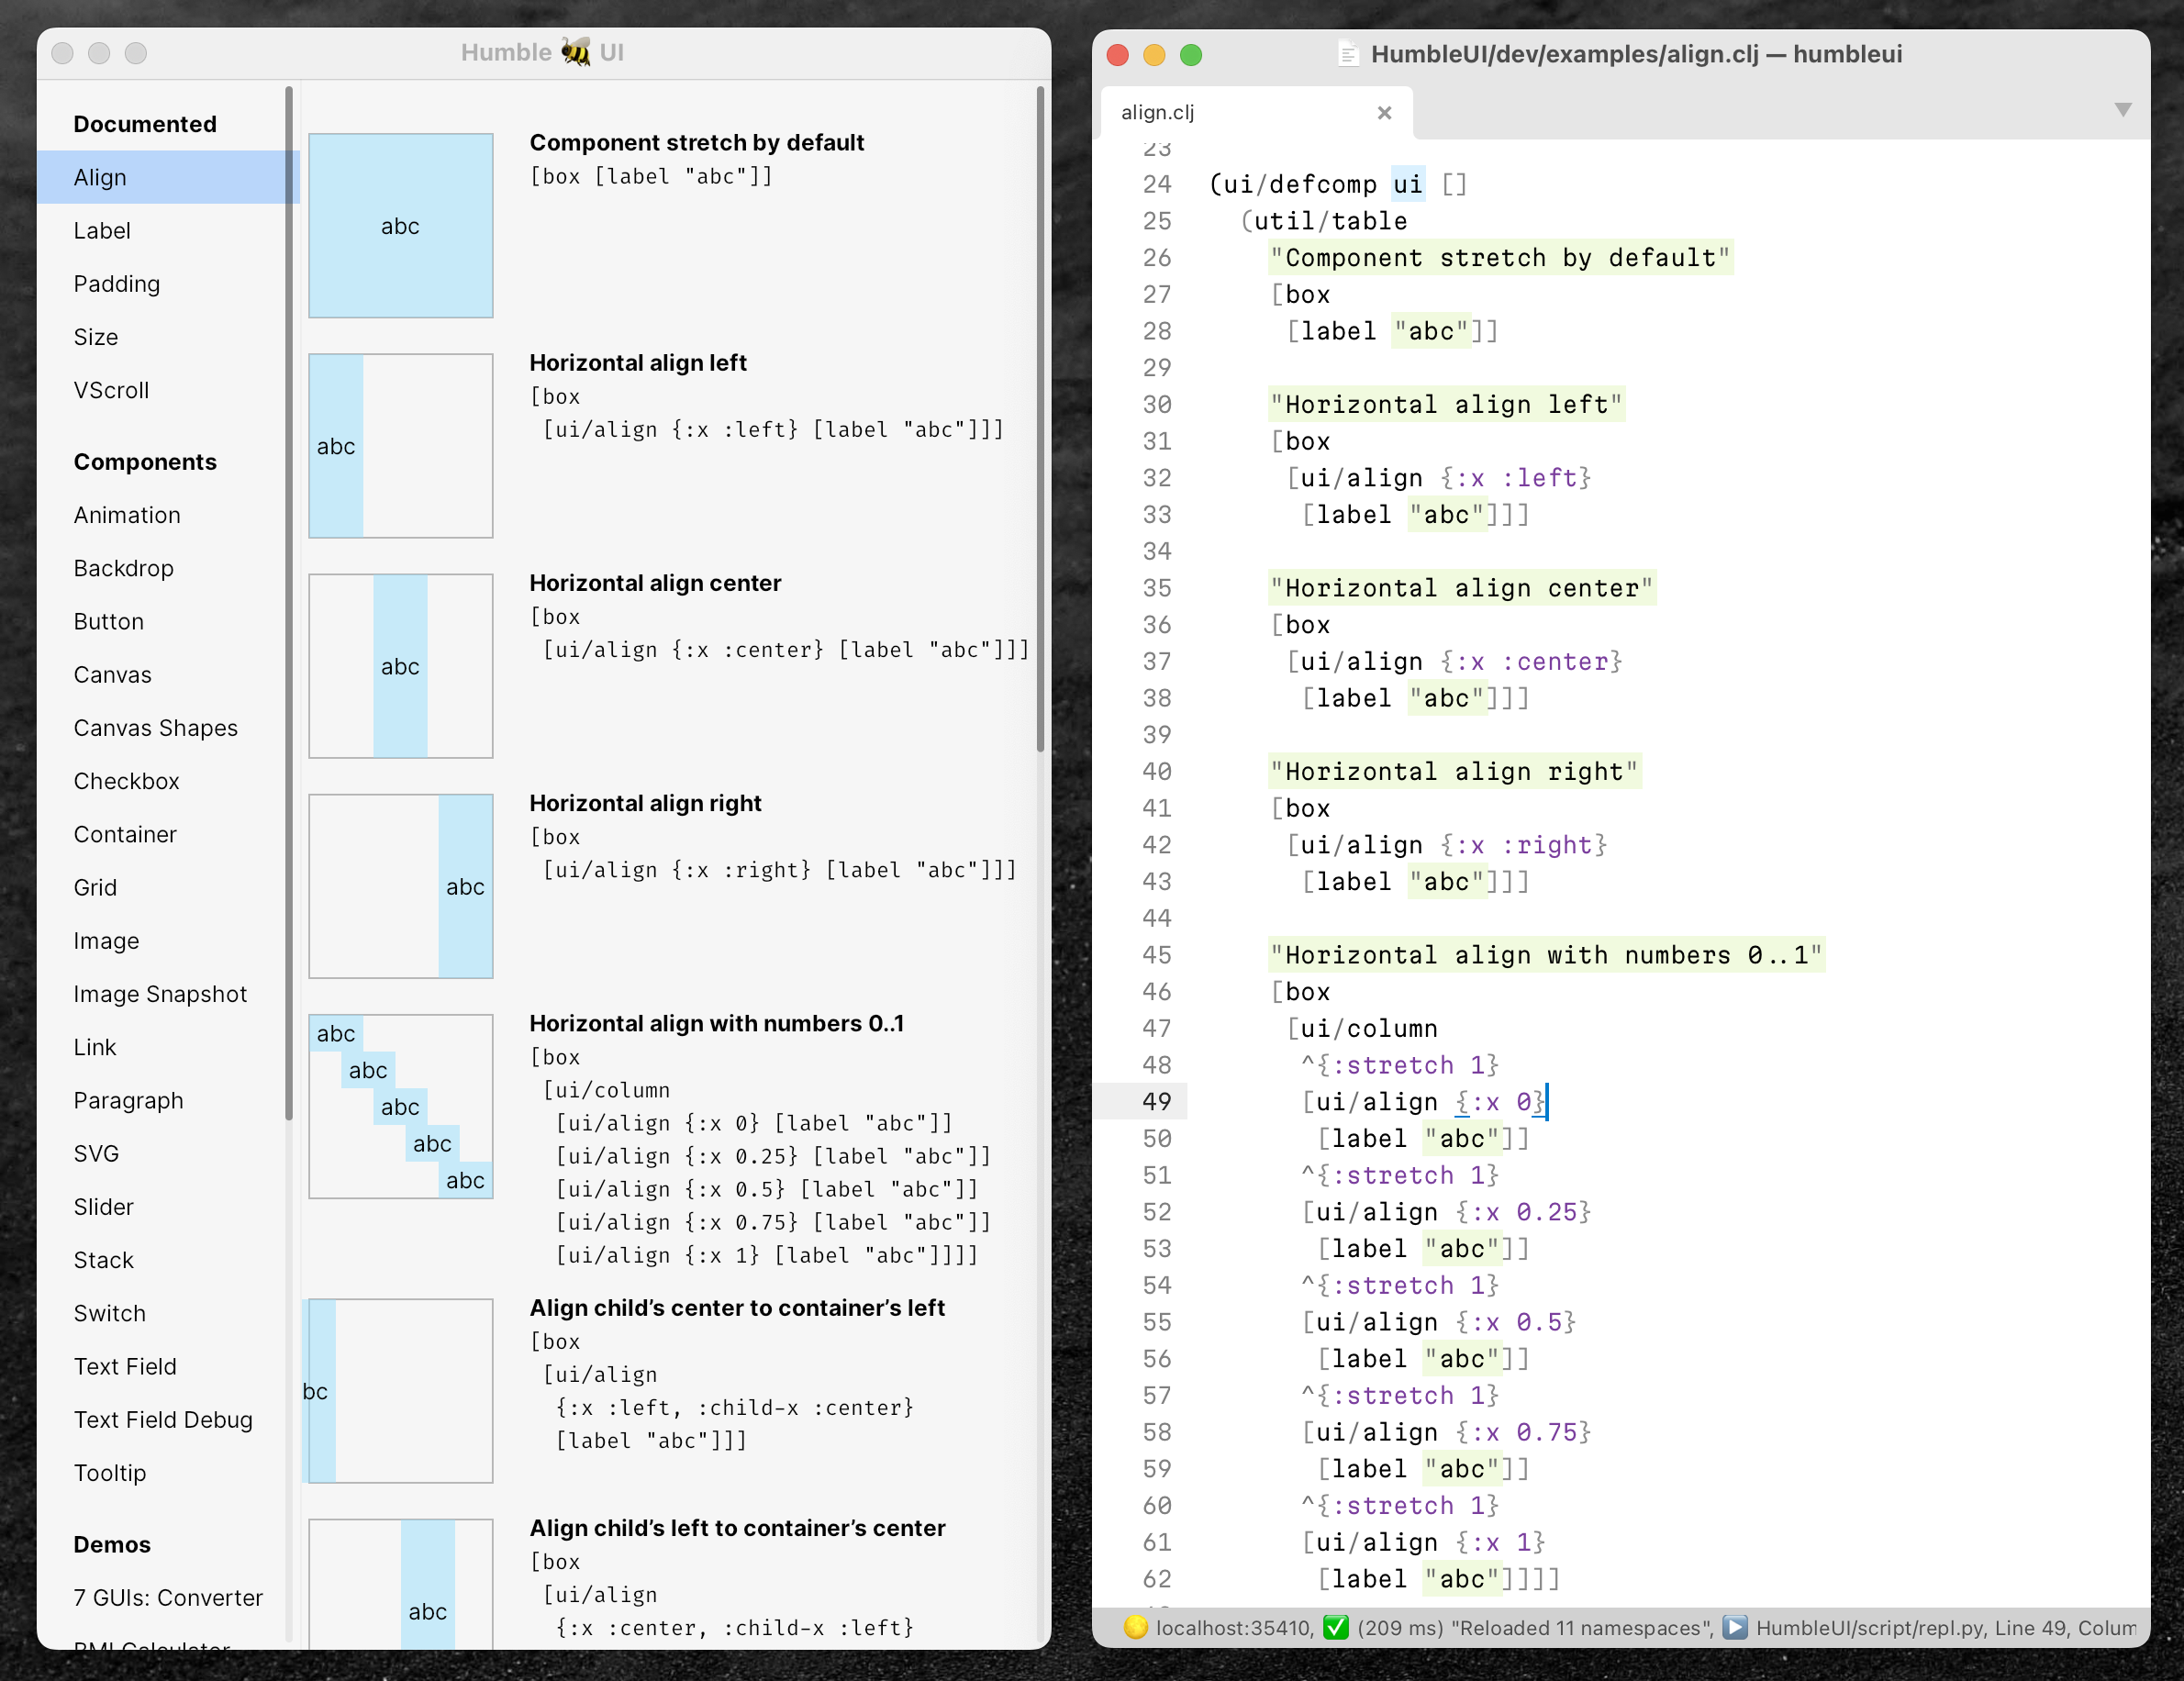Click the green checkmark status icon
The width and height of the screenshot is (2184, 1681).
point(1335,1627)
